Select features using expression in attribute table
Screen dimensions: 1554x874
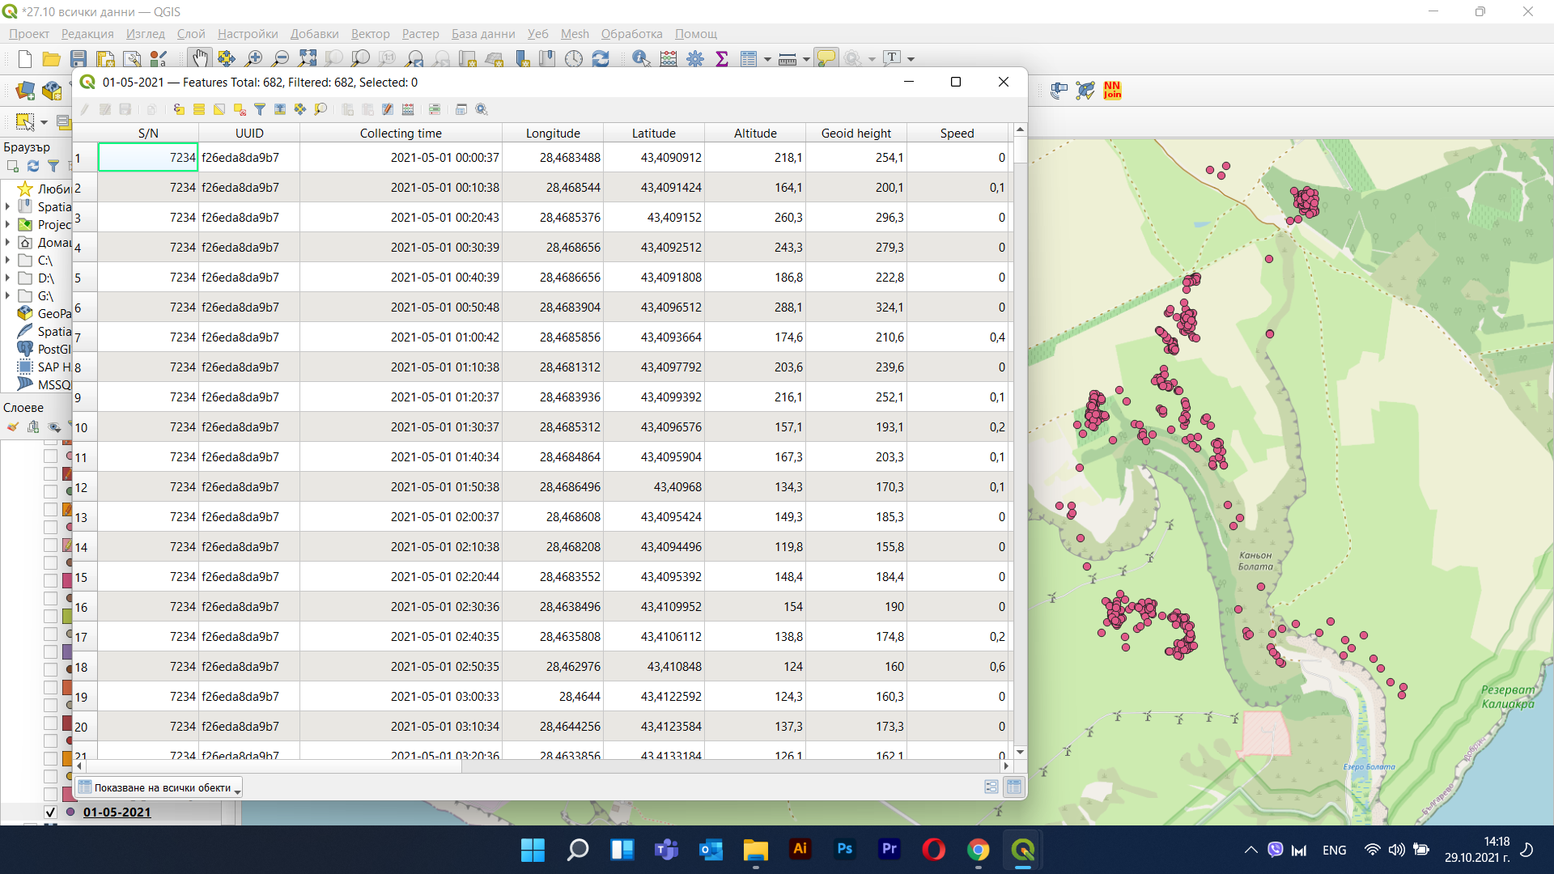pyautogui.click(x=179, y=109)
